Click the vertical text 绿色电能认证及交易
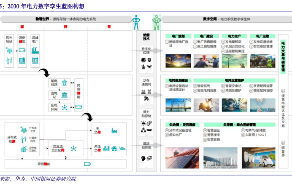The image size is (292, 186). (283, 110)
